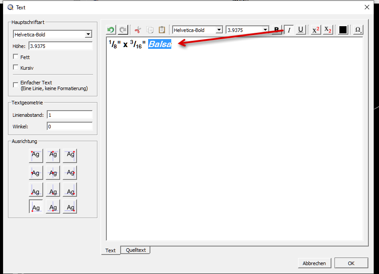Check the Einfacher Text option

[16, 85]
